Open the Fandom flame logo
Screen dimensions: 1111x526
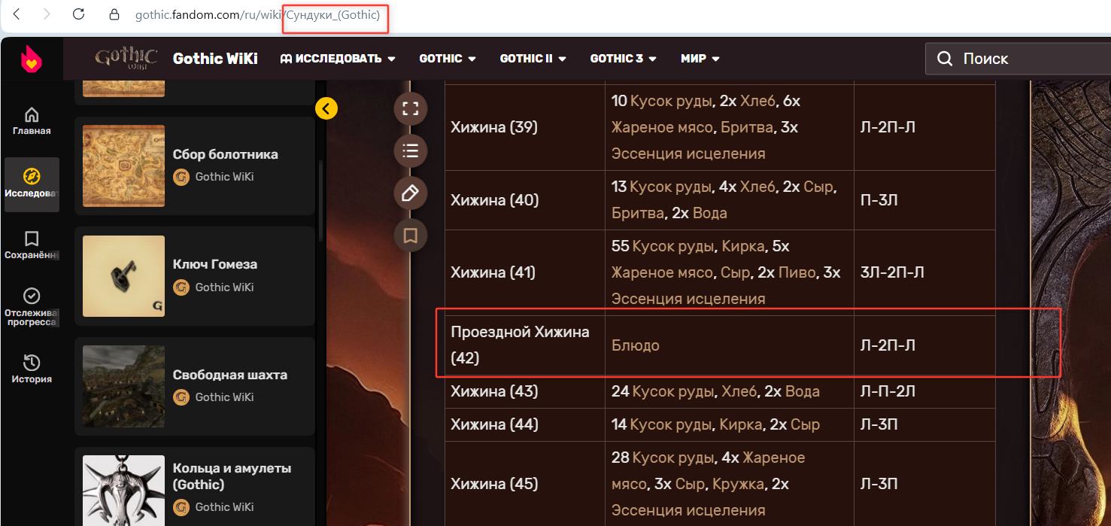(x=31, y=59)
